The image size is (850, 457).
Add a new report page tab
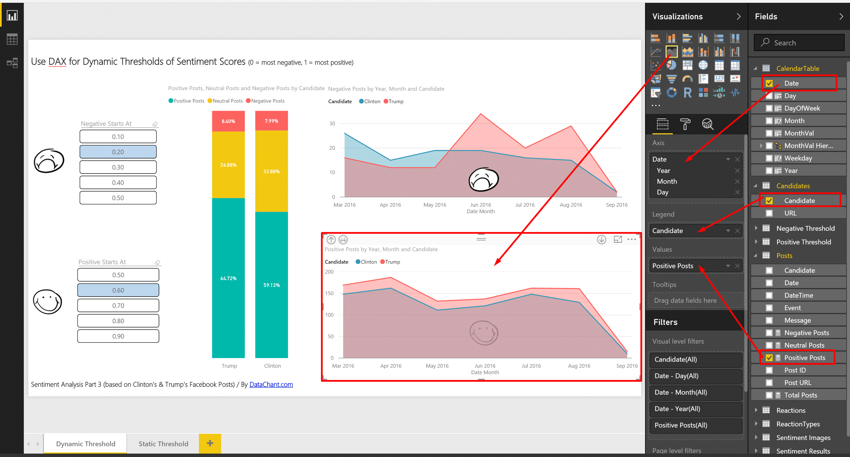[x=210, y=443]
